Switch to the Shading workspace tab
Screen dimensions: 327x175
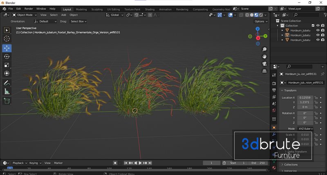pyautogui.click(x=150, y=9)
